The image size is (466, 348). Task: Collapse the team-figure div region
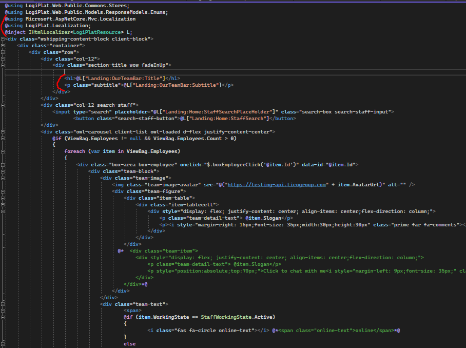click(x=3, y=191)
